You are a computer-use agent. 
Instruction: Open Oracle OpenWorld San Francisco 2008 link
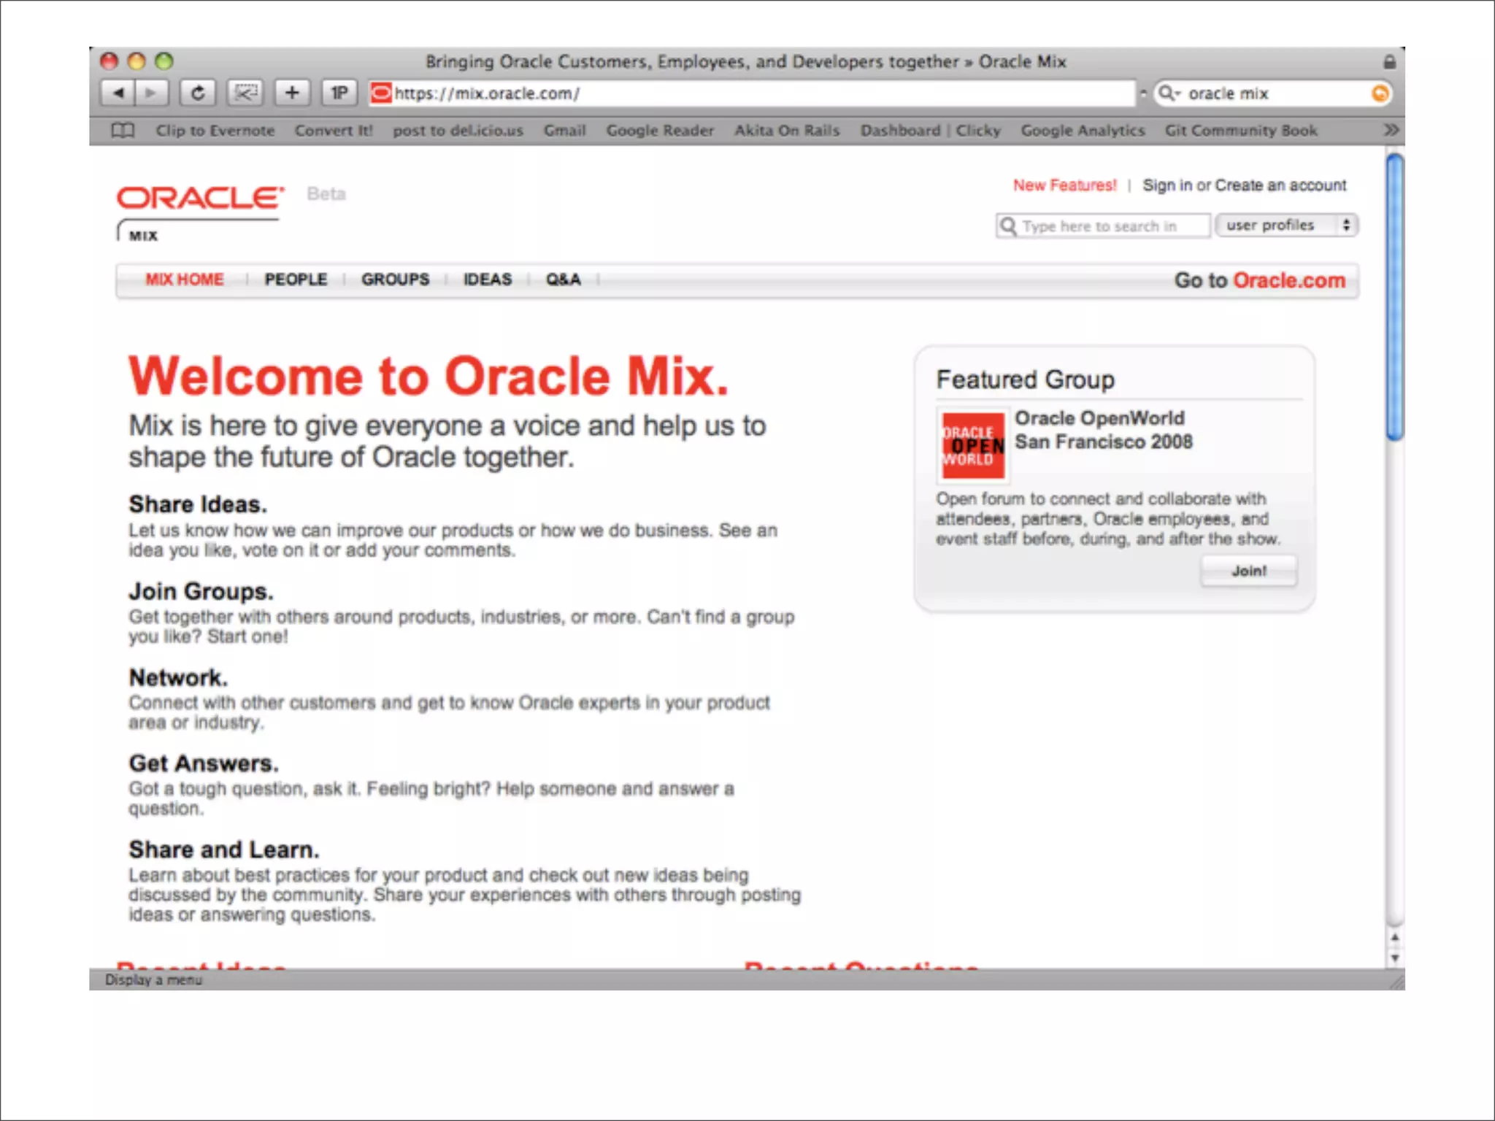coord(1104,430)
